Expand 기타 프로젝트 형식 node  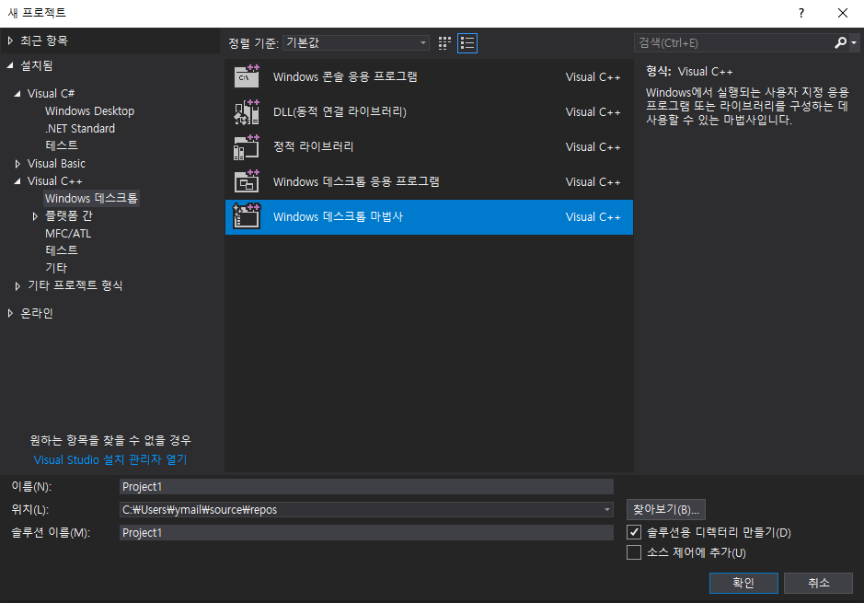click(x=17, y=285)
